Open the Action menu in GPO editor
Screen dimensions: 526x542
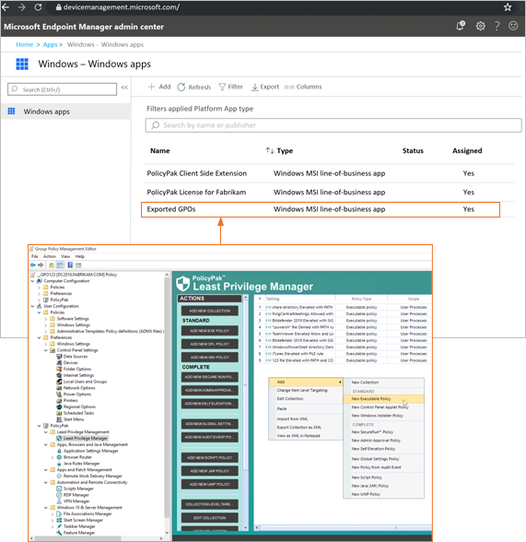click(x=50, y=256)
